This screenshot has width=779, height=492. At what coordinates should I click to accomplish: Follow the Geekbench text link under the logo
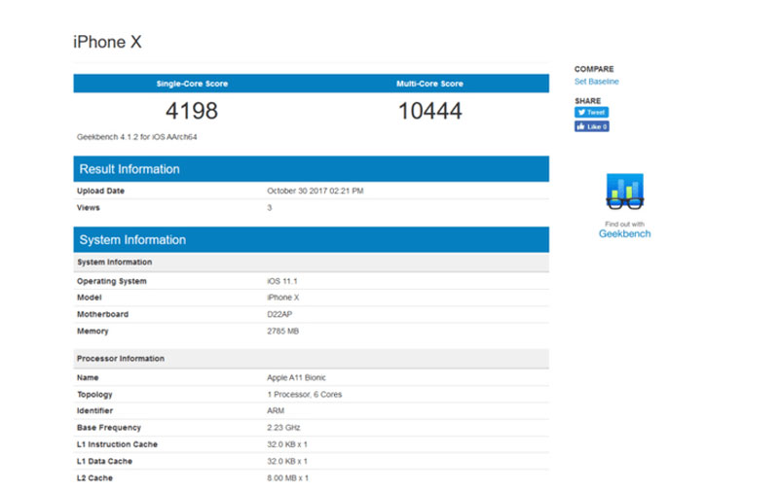point(624,234)
